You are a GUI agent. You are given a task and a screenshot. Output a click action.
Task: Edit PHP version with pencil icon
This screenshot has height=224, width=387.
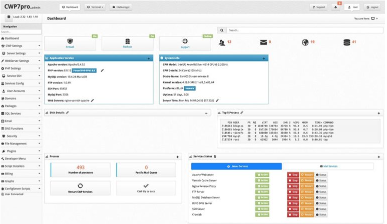102,70
